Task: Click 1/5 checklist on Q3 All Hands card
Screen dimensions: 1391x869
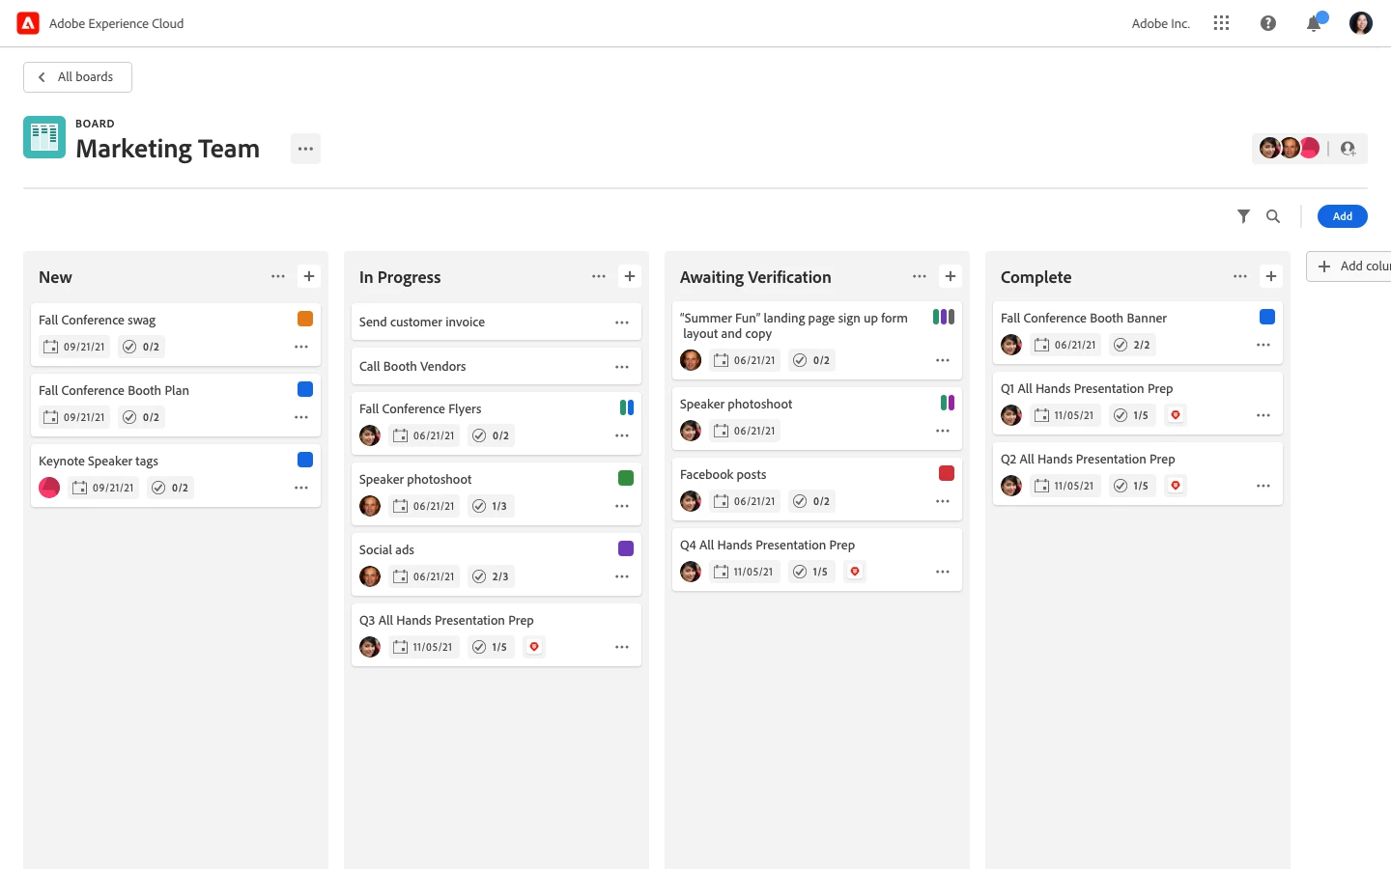Action: pos(490,647)
